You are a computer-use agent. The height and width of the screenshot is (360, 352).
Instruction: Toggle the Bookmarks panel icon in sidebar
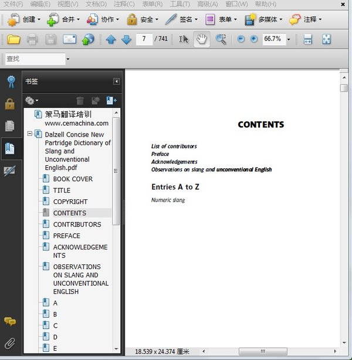coord(10,148)
